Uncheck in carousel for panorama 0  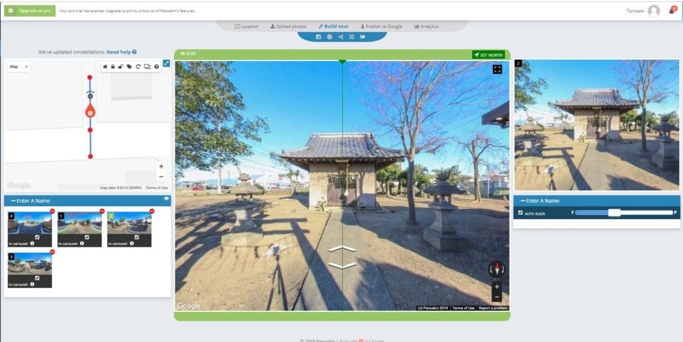(x=37, y=237)
